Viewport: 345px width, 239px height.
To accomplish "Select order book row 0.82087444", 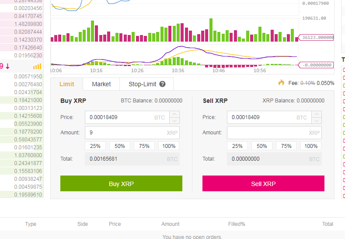I will tap(22, 32).
